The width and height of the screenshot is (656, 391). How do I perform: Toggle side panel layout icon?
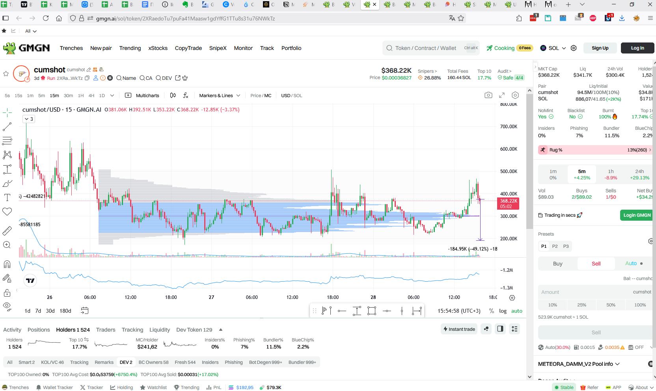pos(500,329)
